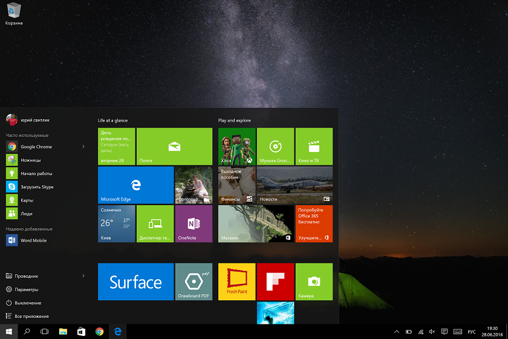This screenshot has width=508, height=339.
Task: Open Chrome icon on taskbar
Action: pos(99,332)
